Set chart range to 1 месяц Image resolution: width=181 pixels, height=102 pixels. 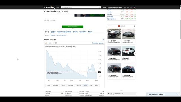63,86
